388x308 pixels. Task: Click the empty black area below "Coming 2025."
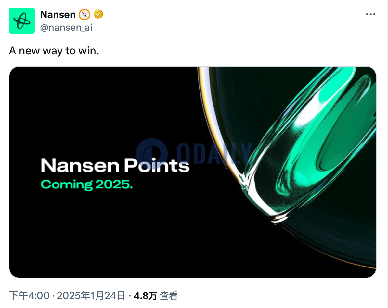click(x=97, y=233)
